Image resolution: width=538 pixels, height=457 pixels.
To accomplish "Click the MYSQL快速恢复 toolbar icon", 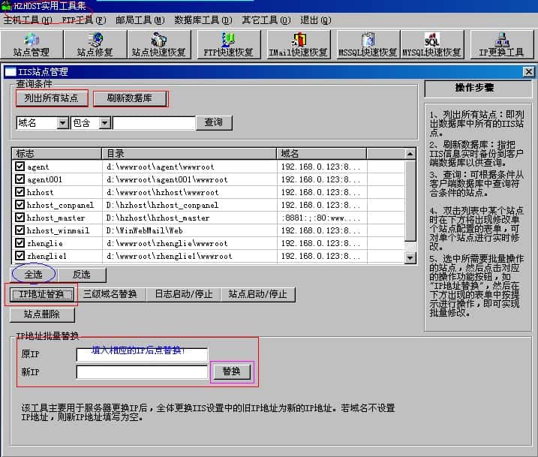I will pyautogui.click(x=431, y=44).
